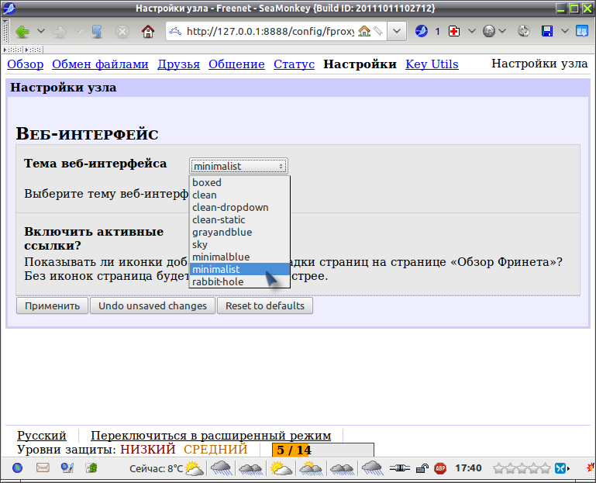Open the Back history dropdown arrow
The height and width of the screenshot is (483, 596).
tap(40, 31)
